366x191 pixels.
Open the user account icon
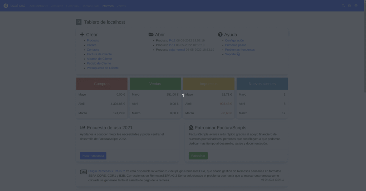(x=356, y=6)
